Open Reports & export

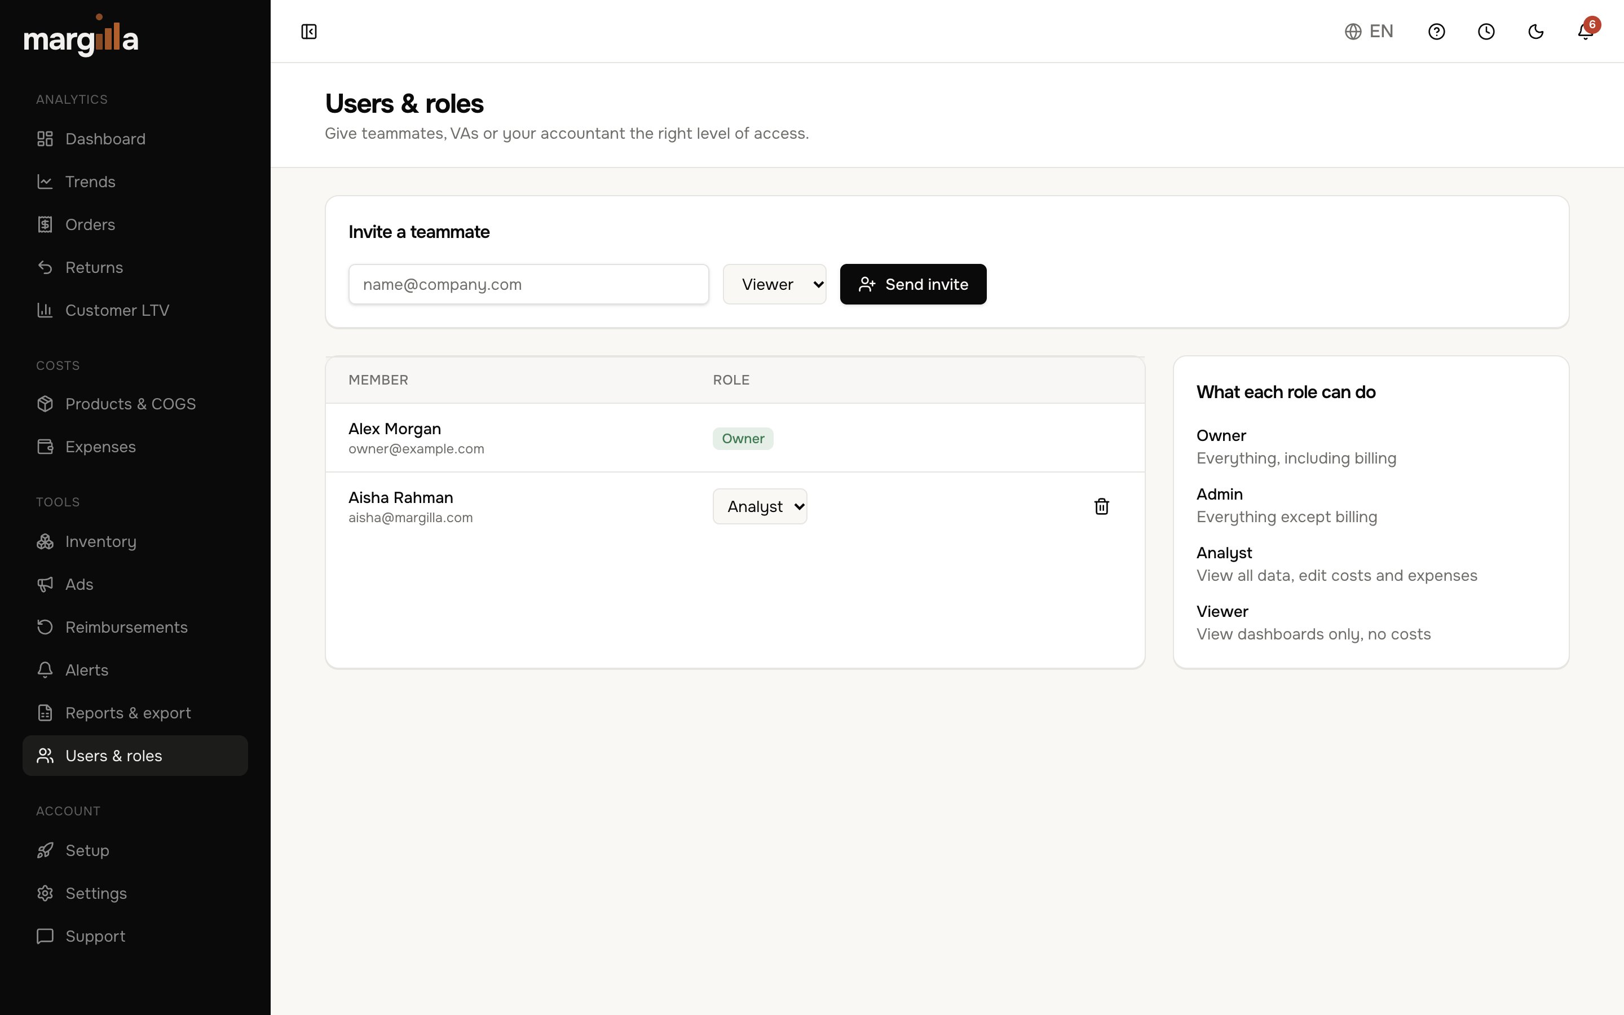pyautogui.click(x=135, y=713)
